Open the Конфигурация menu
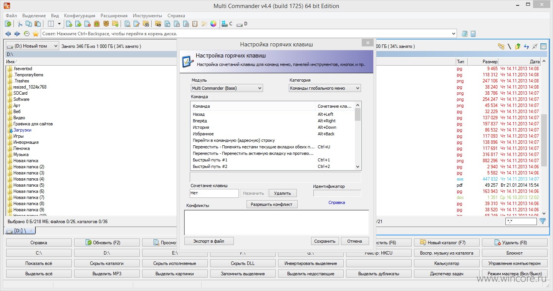The height and width of the screenshot is (291, 553). (79, 16)
